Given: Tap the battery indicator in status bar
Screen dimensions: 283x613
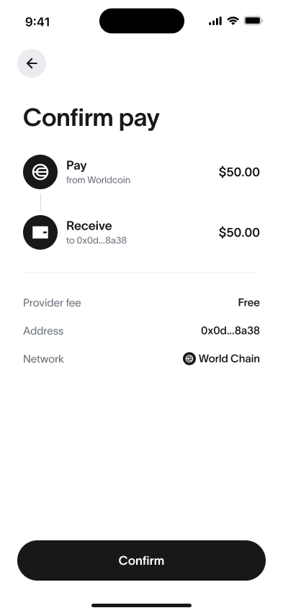Looking at the screenshot, I should (253, 21).
